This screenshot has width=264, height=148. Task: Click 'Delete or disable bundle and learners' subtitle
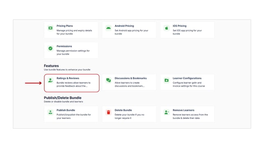[x=64, y=102]
